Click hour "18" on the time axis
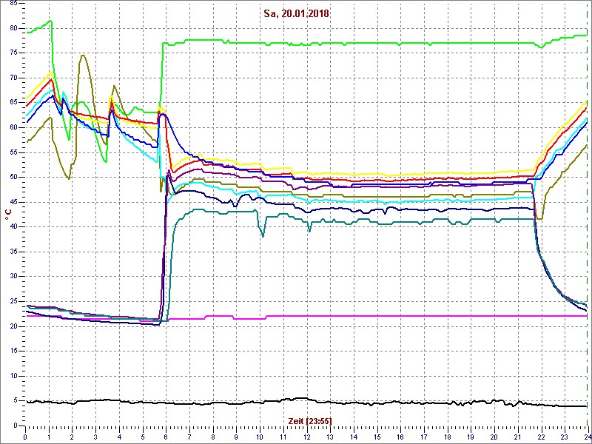The image size is (592, 444). [447, 437]
